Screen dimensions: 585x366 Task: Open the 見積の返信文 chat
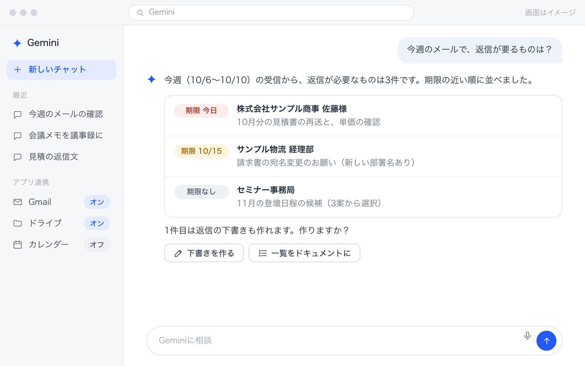pyautogui.click(x=61, y=157)
